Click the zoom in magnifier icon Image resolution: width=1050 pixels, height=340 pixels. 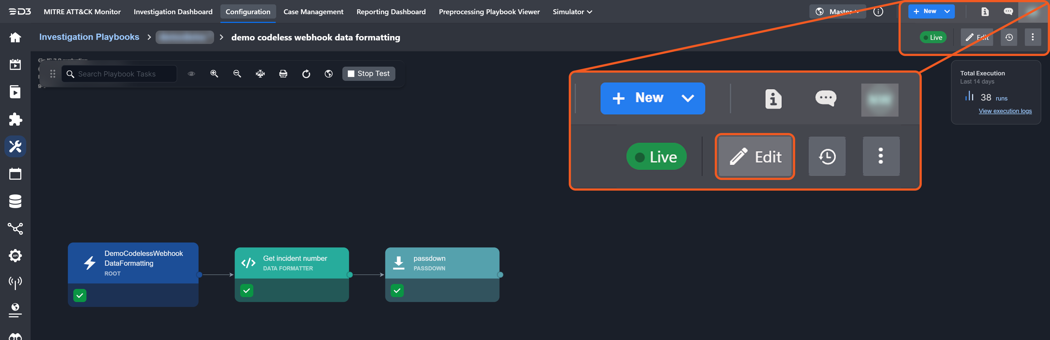pos(214,74)
